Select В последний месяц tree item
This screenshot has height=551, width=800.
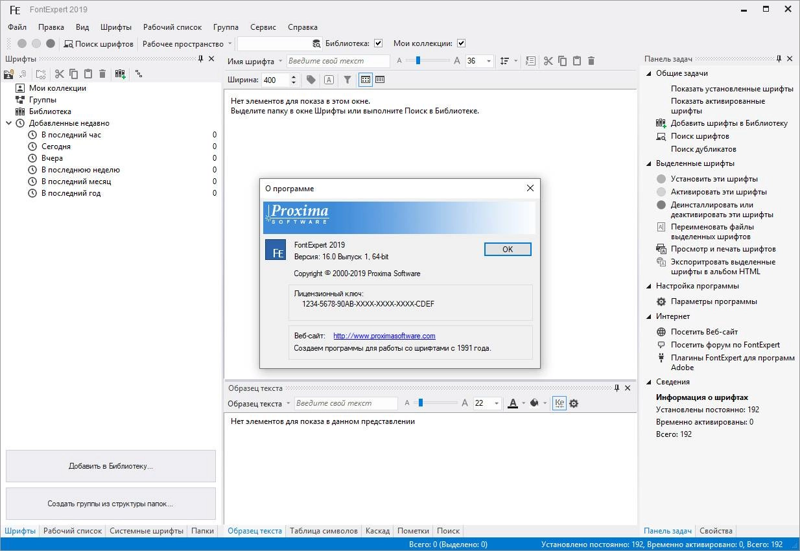(76, 182)
